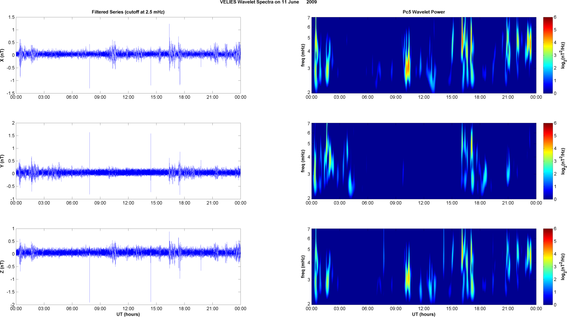The height and width of the screenshot is (317, 567).
Task: Select the X (nT) axis label
Action: coord(3,55)
